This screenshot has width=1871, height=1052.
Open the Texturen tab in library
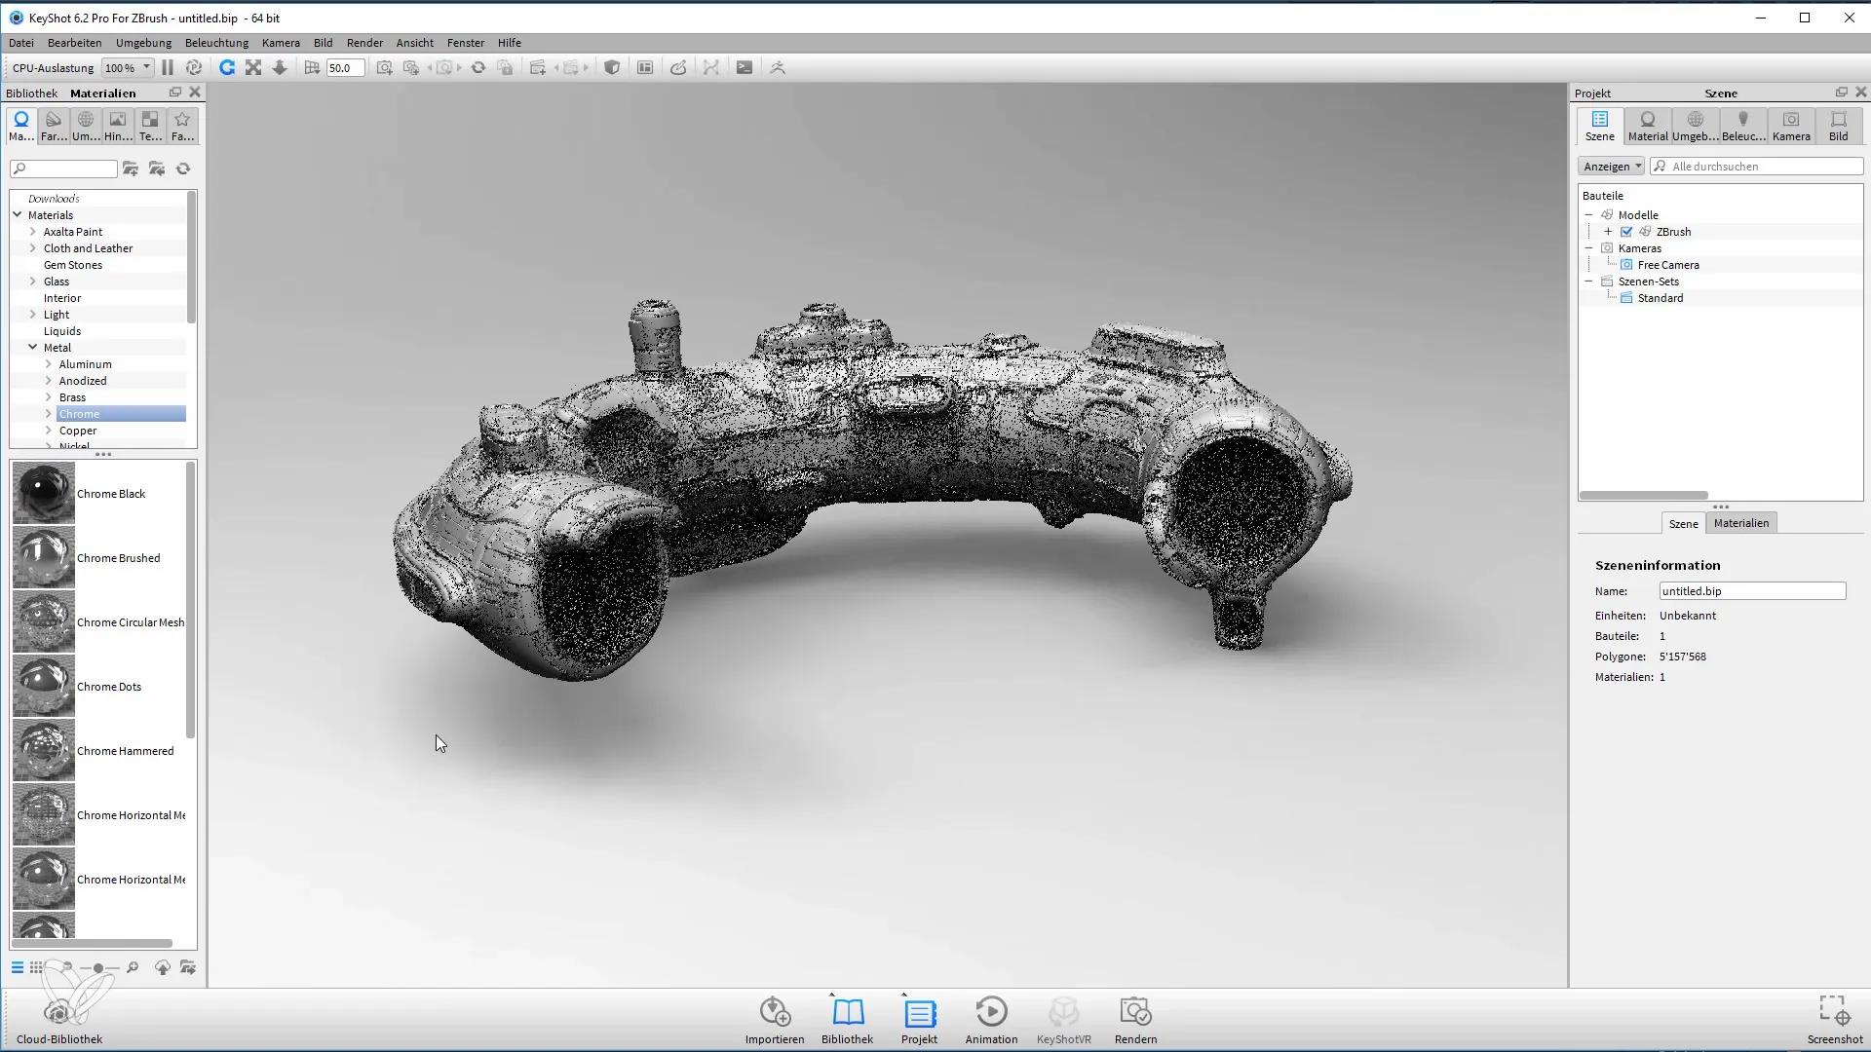click(150, 127)
